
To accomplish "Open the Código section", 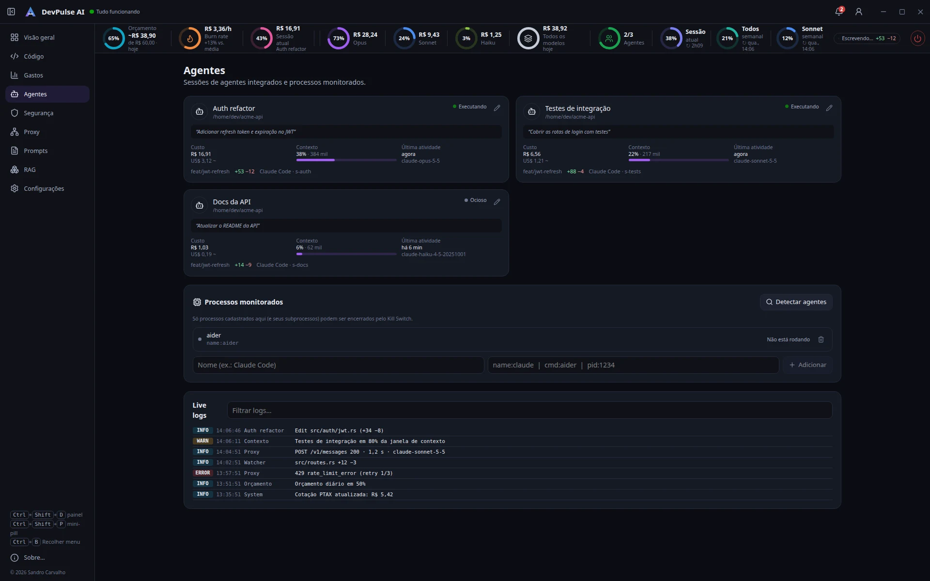I will click(x=47, y=56).
